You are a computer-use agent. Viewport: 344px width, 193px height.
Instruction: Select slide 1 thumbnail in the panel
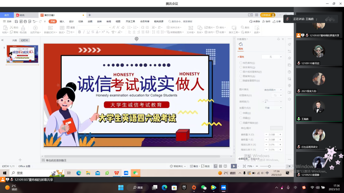[x=22, y=54]
